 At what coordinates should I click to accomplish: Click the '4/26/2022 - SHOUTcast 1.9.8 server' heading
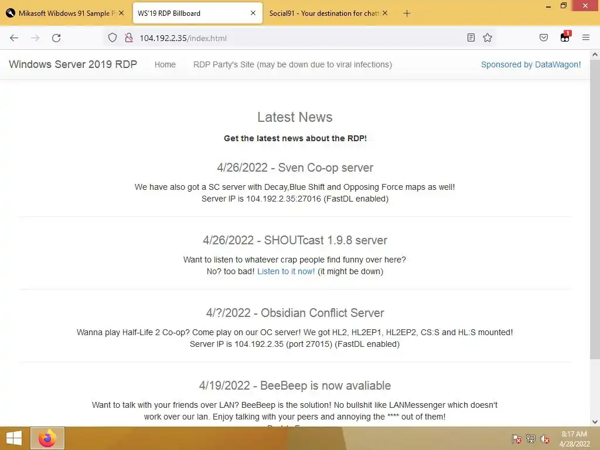295,240
